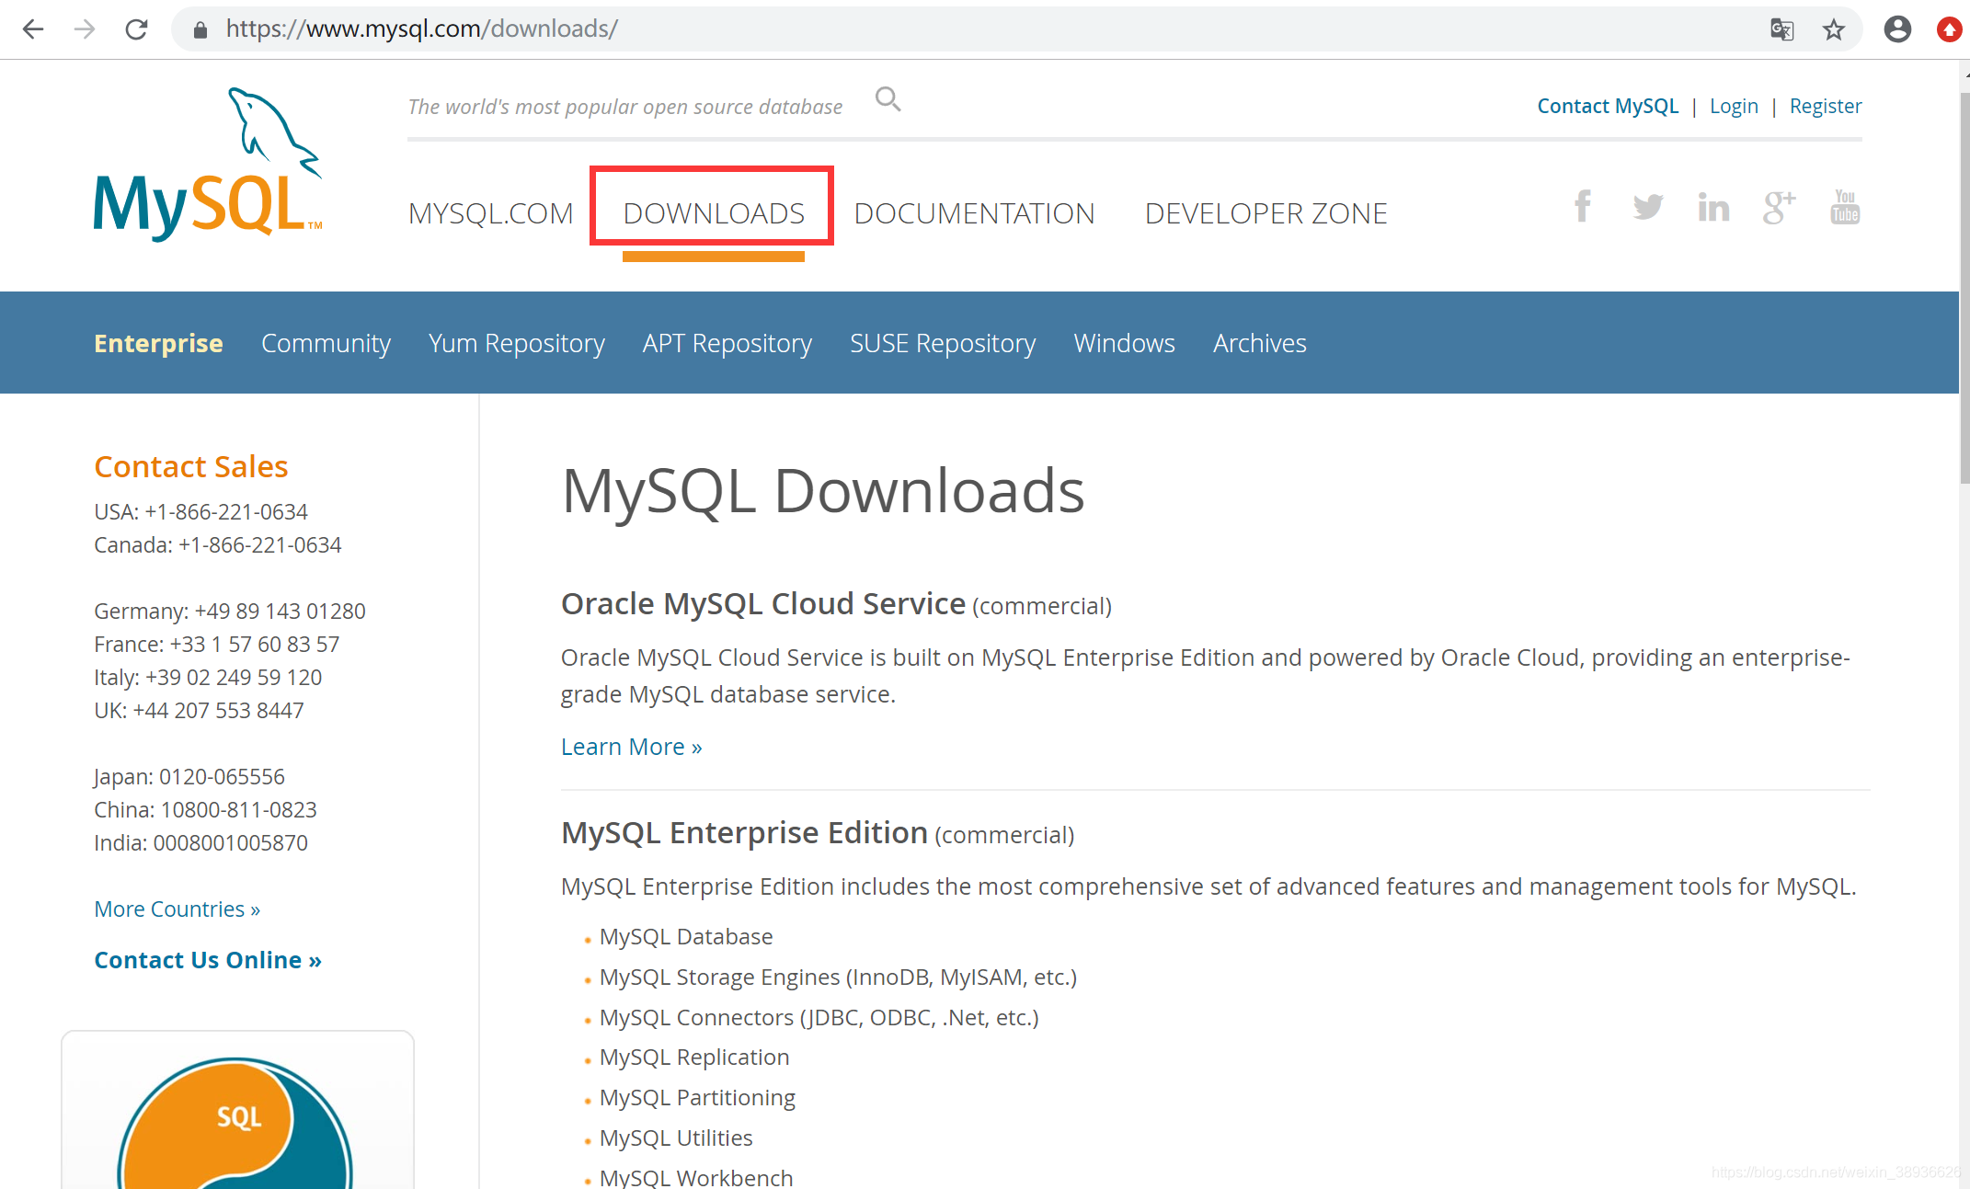Click the UK sales phone number
Screen dimensions: 1970x1189
point(218,710)
